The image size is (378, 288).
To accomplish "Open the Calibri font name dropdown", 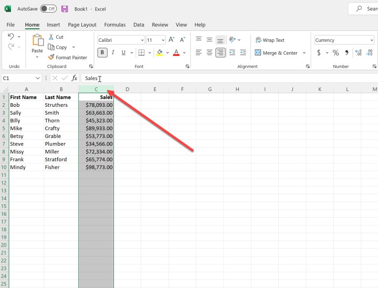I will point(142,40).
